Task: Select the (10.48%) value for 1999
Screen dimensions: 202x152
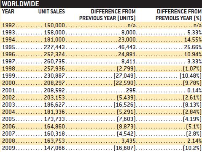Action: tap(191, 76)
